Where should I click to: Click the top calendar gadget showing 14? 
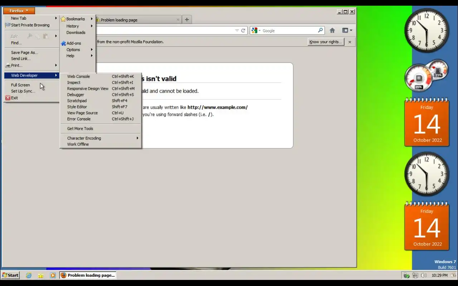(x=427, y=123)
